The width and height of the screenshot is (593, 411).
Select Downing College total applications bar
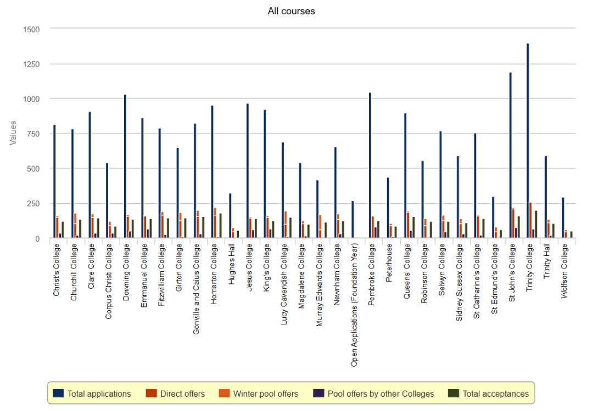(x=125, y=167)
